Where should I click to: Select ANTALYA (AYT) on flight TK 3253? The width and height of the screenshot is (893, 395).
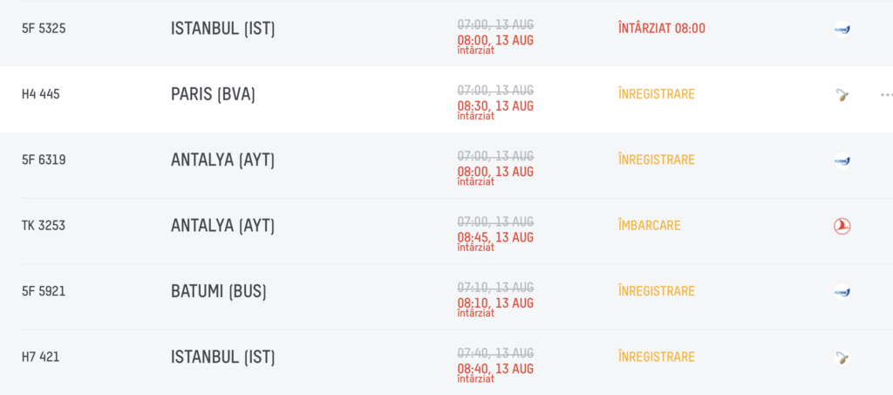(222, 225)
